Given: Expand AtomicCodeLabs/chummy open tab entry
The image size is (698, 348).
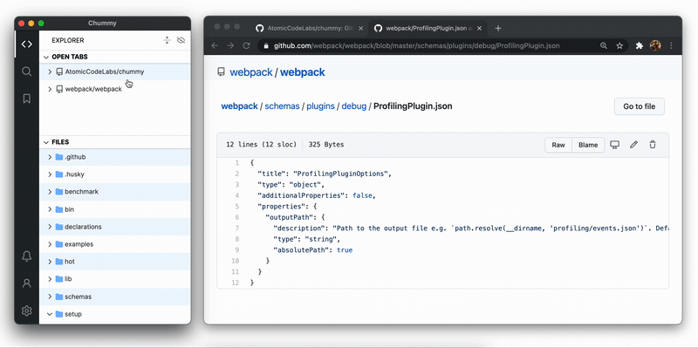Looking at the screenshot, I should click(50, 72).
